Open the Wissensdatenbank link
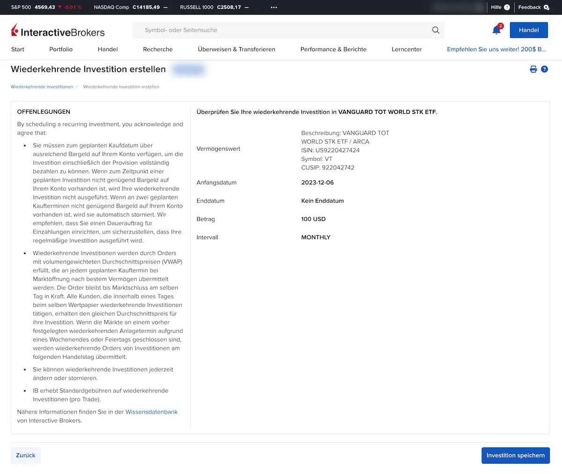Image resolution: width=562 pixels, height=474 pixels. pyautogui.click(x=152, y=412)
